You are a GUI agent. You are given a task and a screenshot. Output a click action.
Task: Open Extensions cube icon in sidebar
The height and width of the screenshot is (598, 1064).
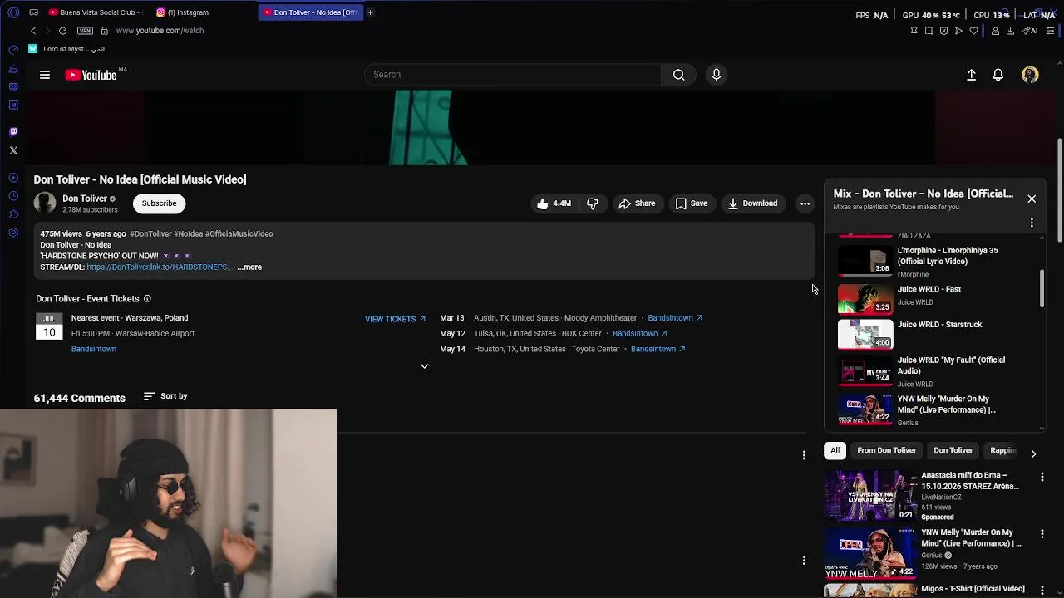(x=13, y=214)
